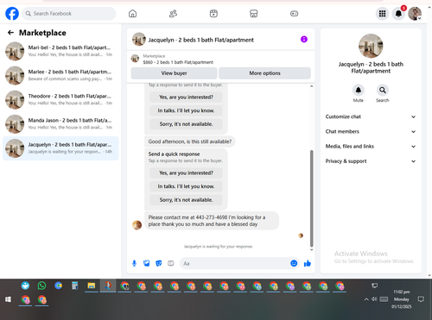The image size is (432, 320).
Task: Attach a photo using the image icon
Action: 147,263
